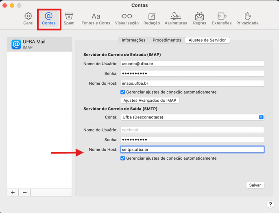
Task: Toggle SMTP automatic connection settings checkbox
Action: pyautogui.click(x=123, y=158)
